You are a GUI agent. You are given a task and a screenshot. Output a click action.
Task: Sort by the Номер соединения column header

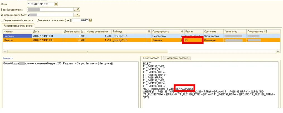click(99, 32)
